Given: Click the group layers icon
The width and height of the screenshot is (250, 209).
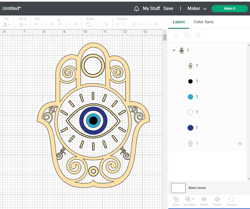Looking at the screenshot, I should pos(176,35).
